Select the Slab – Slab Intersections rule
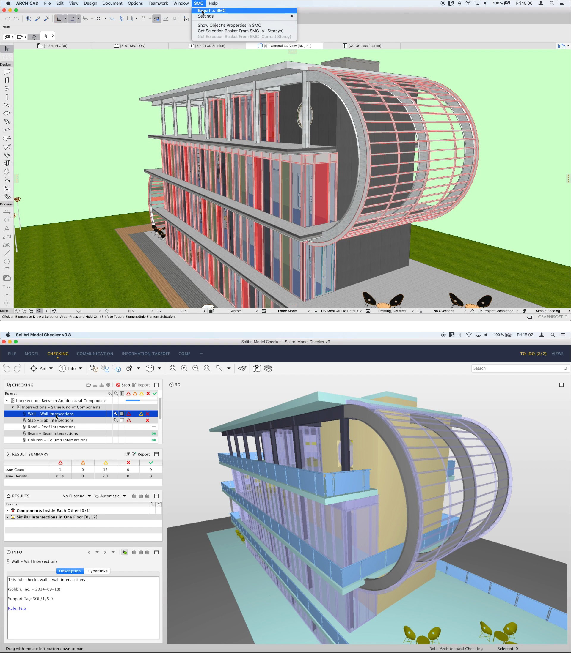571x653 pixels. (x=51, y=420)
